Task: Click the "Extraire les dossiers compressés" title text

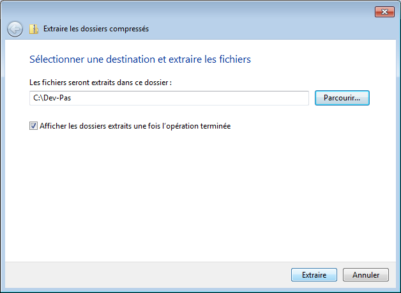Action: pyautogui.click(x=96, y=29)
